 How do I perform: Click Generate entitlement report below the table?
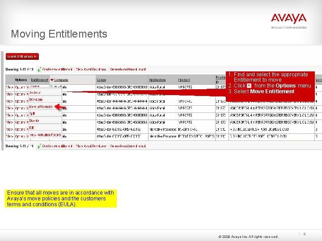click(x=128, y=146)
